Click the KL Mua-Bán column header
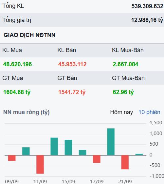The height and width of the screenshot is (184, 164). click(x=128, y=50)
